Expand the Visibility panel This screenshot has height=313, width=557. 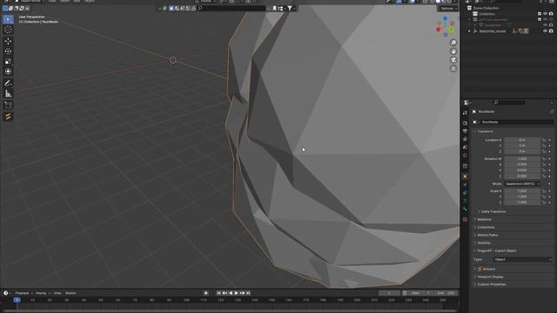click(484, 243)
